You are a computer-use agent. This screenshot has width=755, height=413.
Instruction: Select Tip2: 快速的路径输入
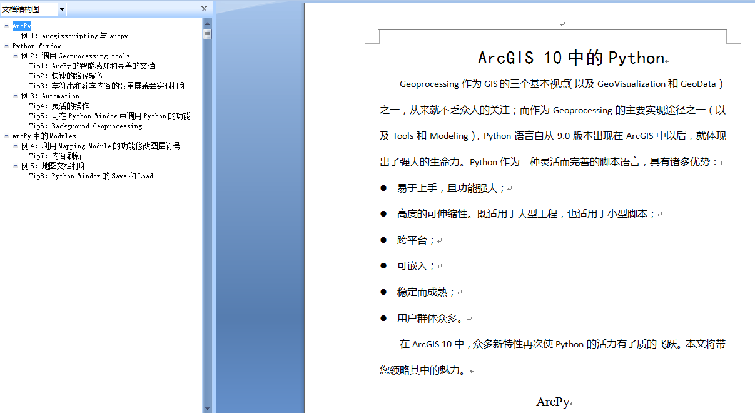66,76
